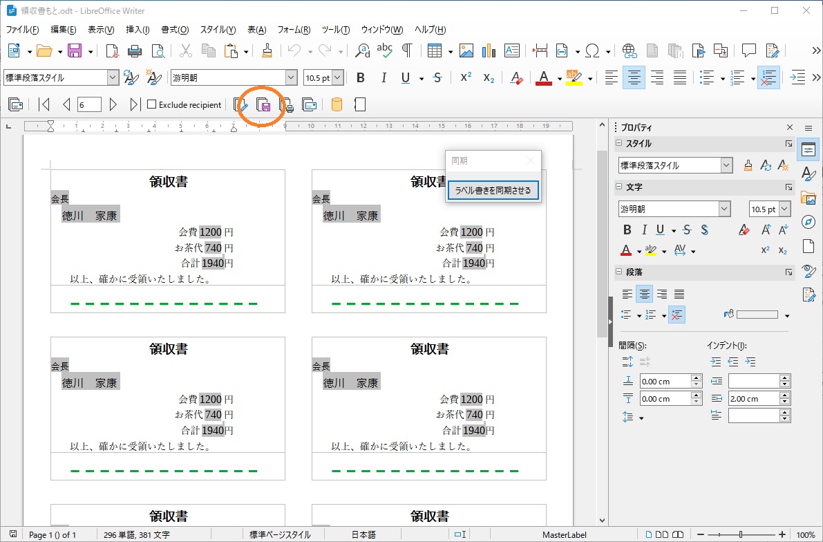The image size is (823, 542).
Task: Open Print Preview icon
Action: [158, 51]
